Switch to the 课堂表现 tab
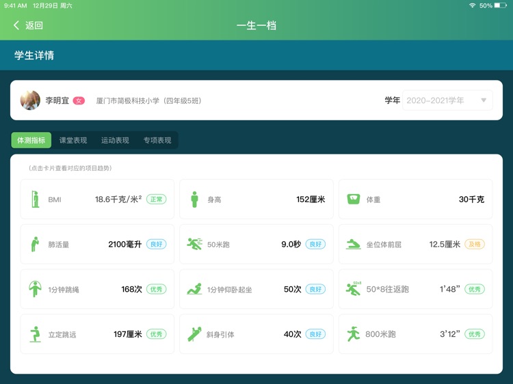 pos(73,140)
